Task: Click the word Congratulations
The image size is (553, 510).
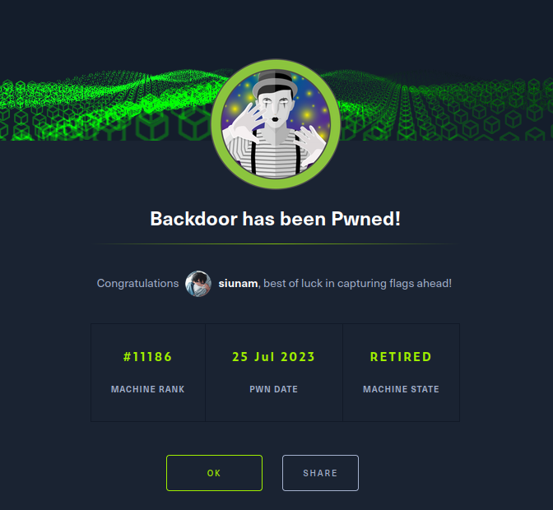Action: [138, 283]
